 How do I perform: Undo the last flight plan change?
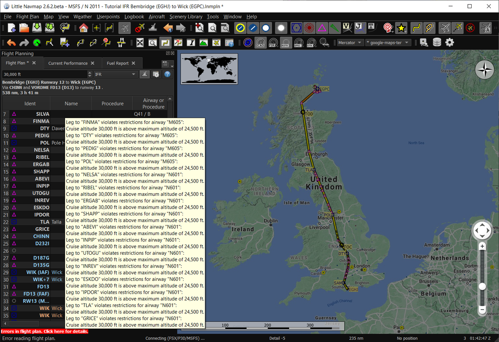coord(12,42)
